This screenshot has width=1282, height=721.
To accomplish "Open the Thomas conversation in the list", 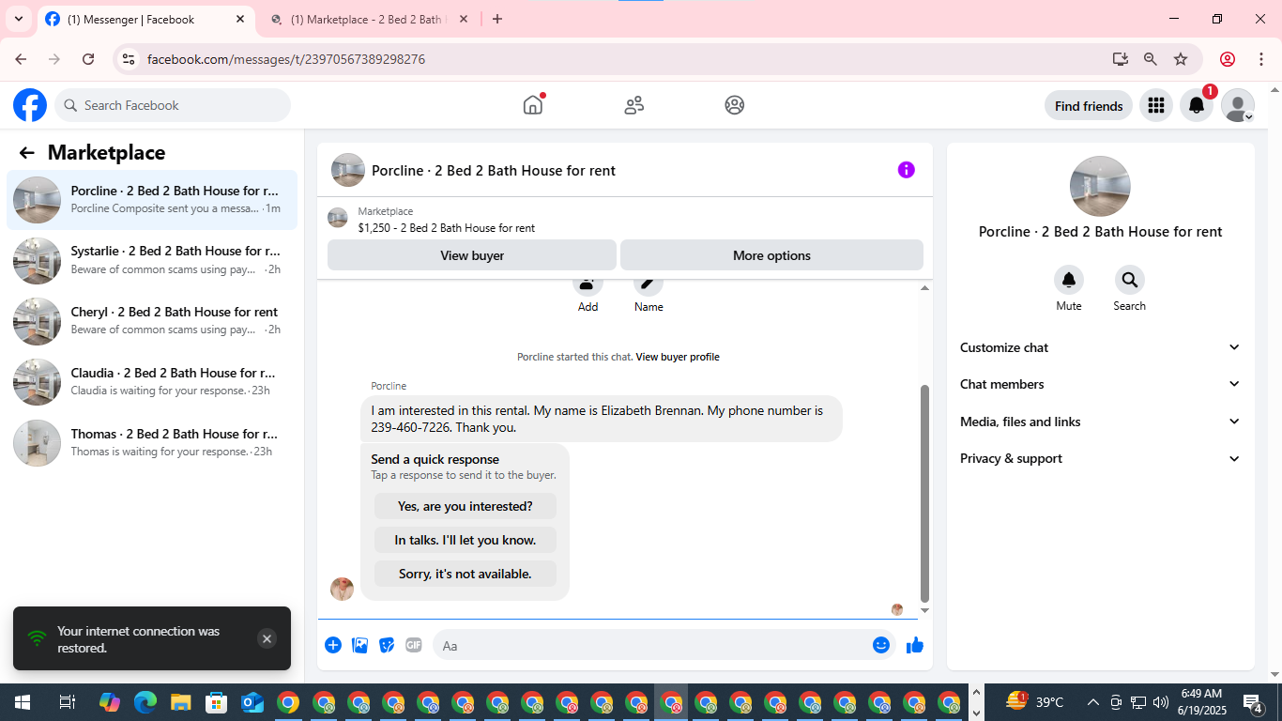I will tap(152, 443).
